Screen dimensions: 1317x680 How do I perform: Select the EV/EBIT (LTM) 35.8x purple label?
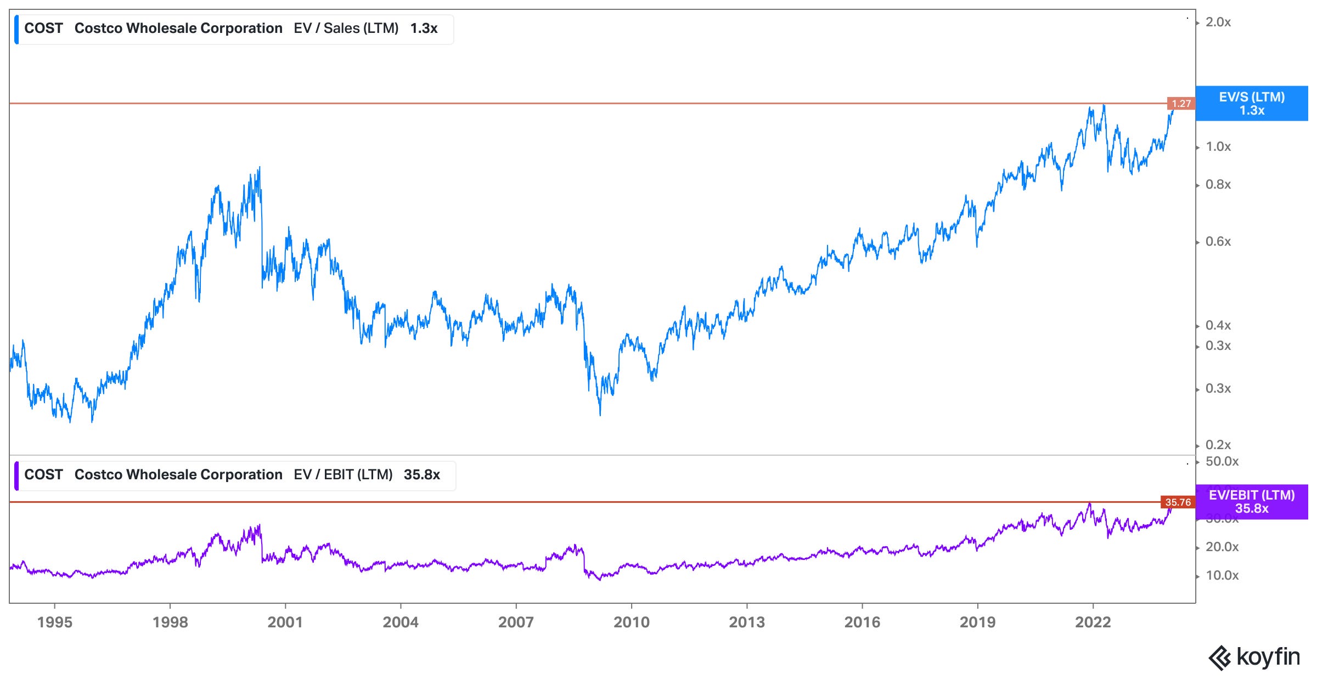(1252, 502)
